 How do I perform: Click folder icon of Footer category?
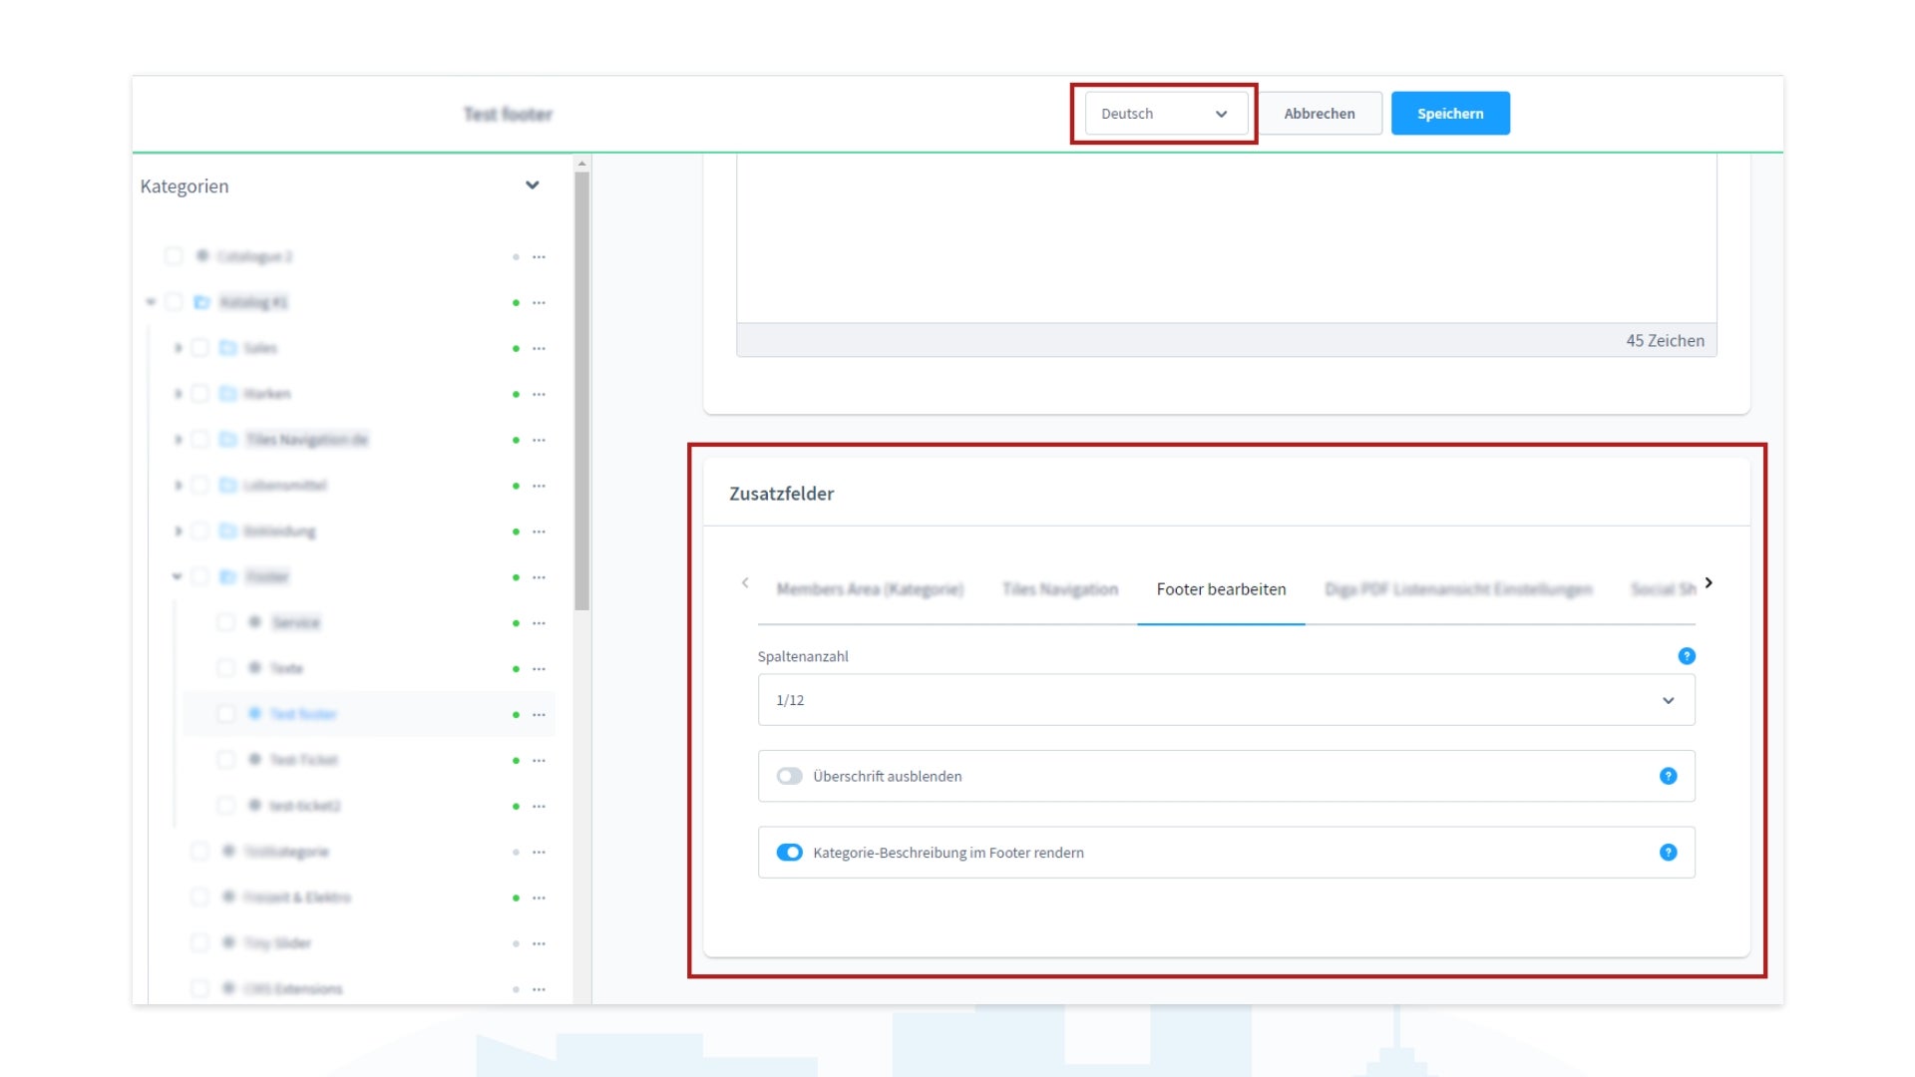[x=227, y=577]
